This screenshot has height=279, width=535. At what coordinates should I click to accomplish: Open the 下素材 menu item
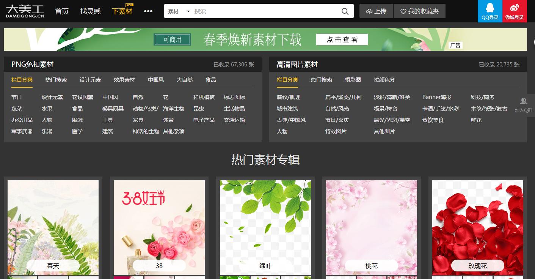click(122, 11)
